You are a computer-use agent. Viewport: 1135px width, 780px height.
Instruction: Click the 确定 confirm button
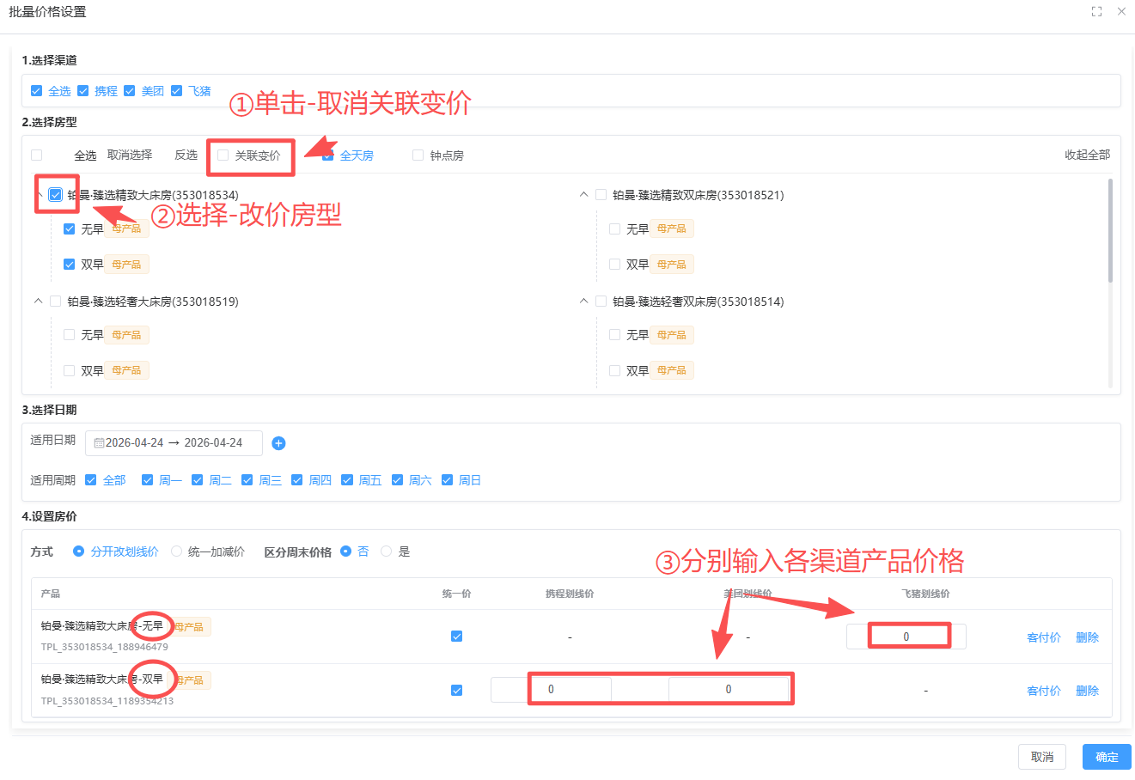coord(1106,757)
